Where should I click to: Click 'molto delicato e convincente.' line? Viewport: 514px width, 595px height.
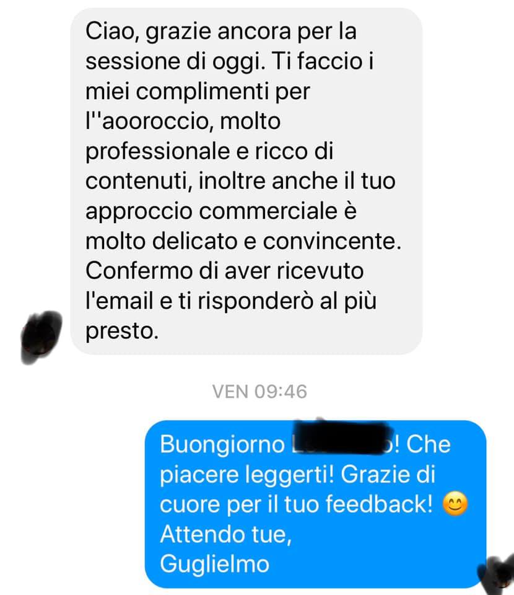tap(243, 241)
